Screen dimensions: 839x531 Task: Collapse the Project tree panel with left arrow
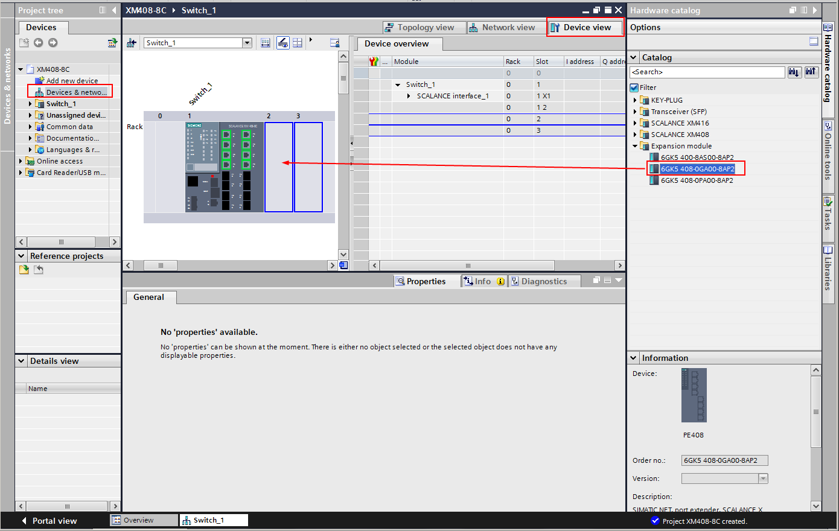(x=114, y=10)
